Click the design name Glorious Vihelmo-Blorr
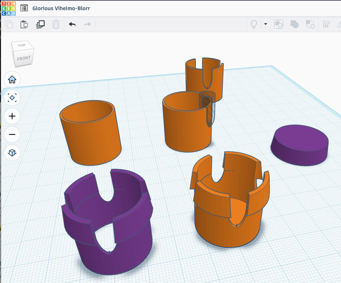 tap(61, 8)
